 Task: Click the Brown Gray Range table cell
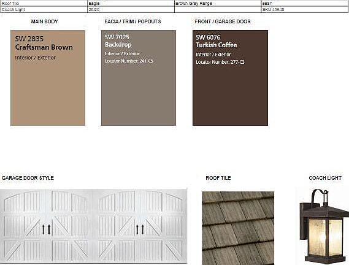tap(218, 3)
